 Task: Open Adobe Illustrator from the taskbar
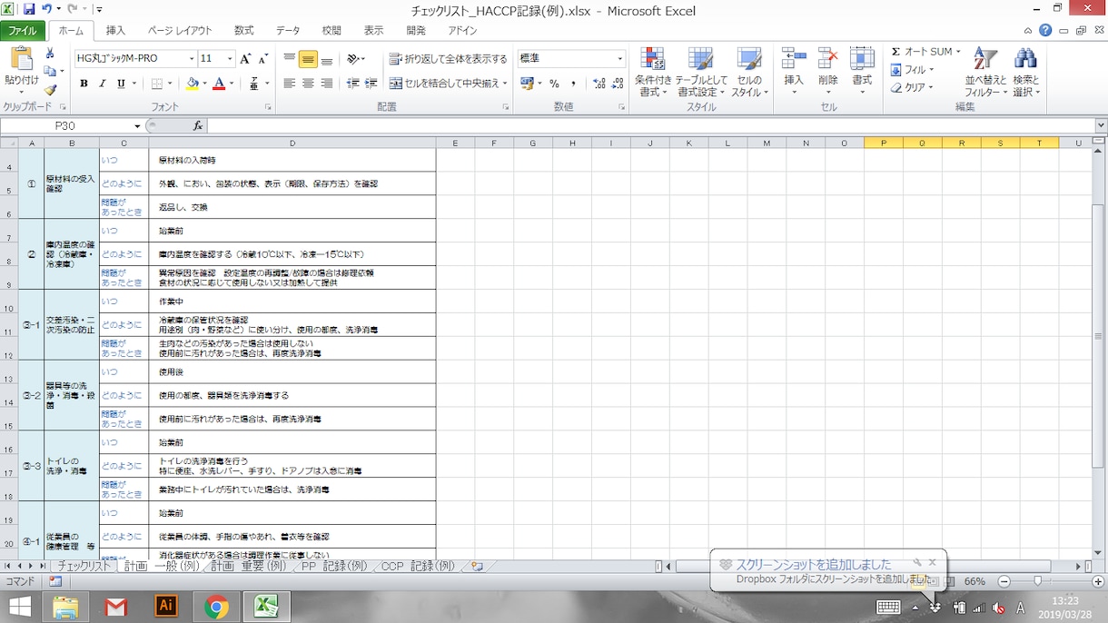click(165, 606)
